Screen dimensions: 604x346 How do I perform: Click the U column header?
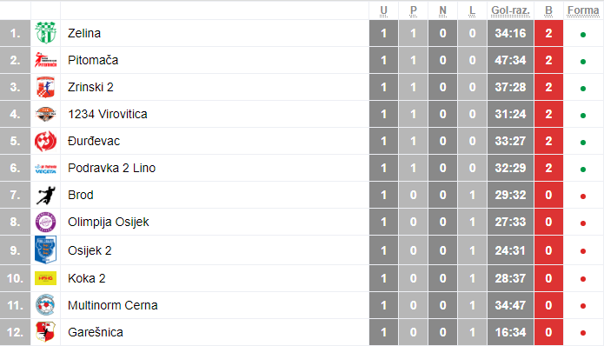[383, 10]
